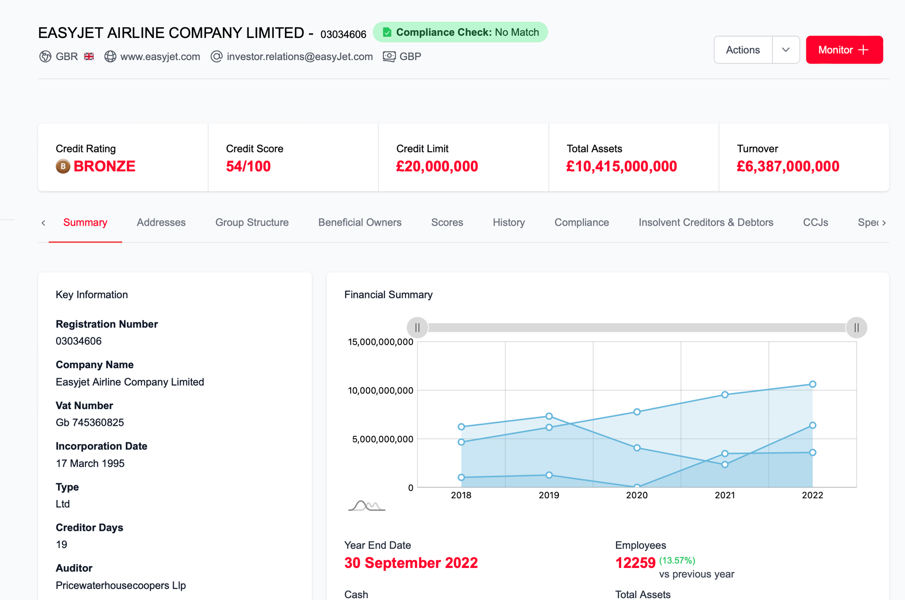Screen dimensions: 905x600
Task: Click the Year End Date 30 September 2022
Action: pos(411,563)
